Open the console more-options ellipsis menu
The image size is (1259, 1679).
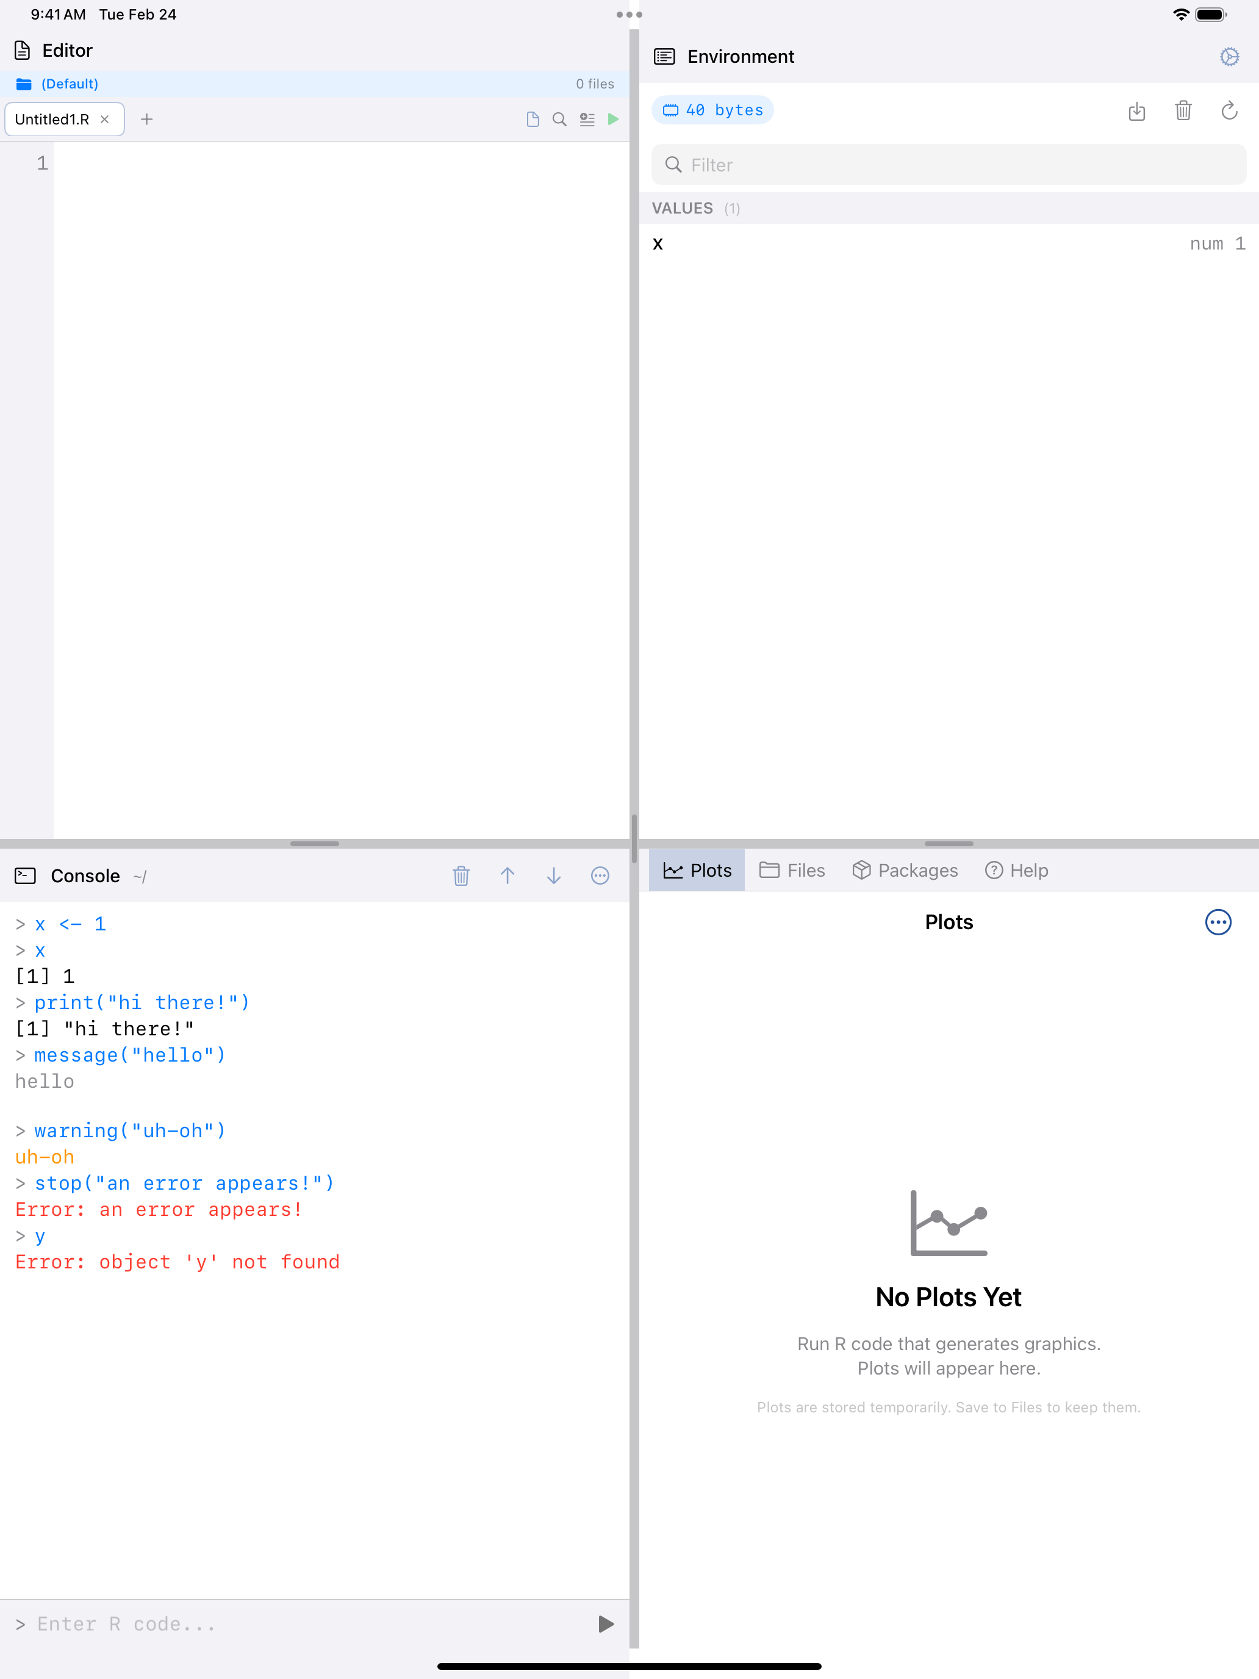(x=600, y=875)
